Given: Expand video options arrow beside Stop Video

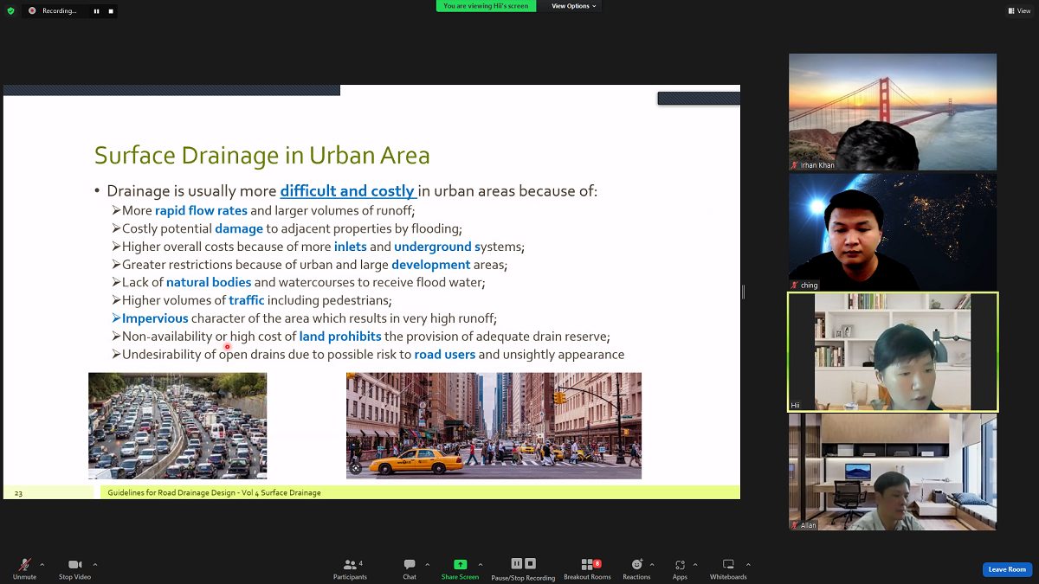Looking at the screenshot, I should (x=95, y=564).
